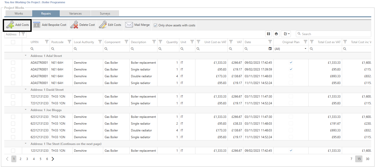This screenshot has height=167, width=375.
Task: Select first row under 1 David Street
Action: pos(13,97)
